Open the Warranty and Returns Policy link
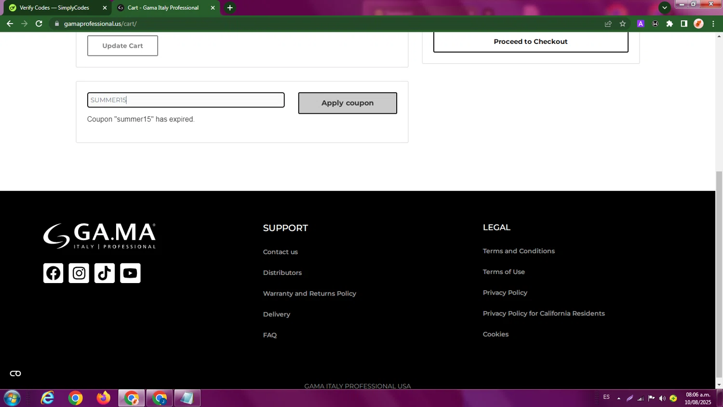 [x=309, y=293]
